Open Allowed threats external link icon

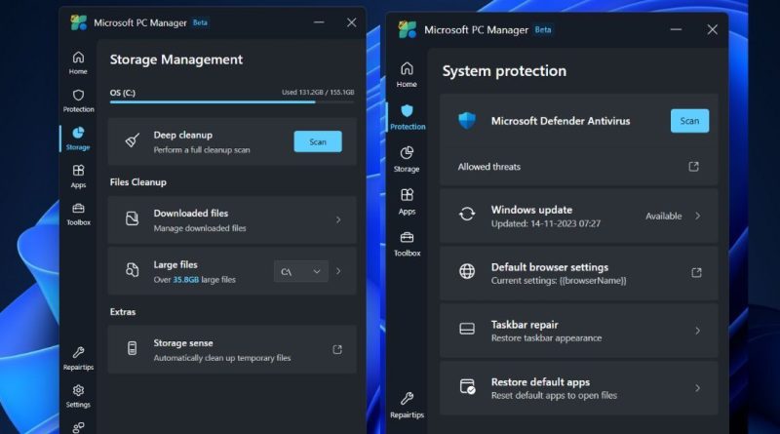(x=693, y=166)
